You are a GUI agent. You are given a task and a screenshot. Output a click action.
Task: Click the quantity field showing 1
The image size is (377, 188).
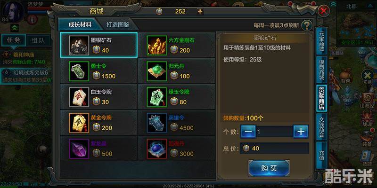tap(274, 132)
